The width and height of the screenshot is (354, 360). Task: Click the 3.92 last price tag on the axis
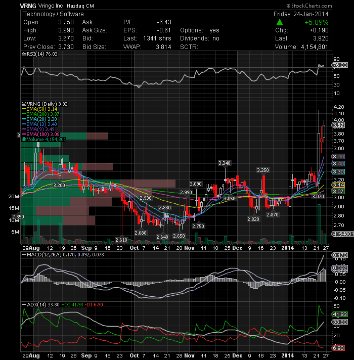338,125
